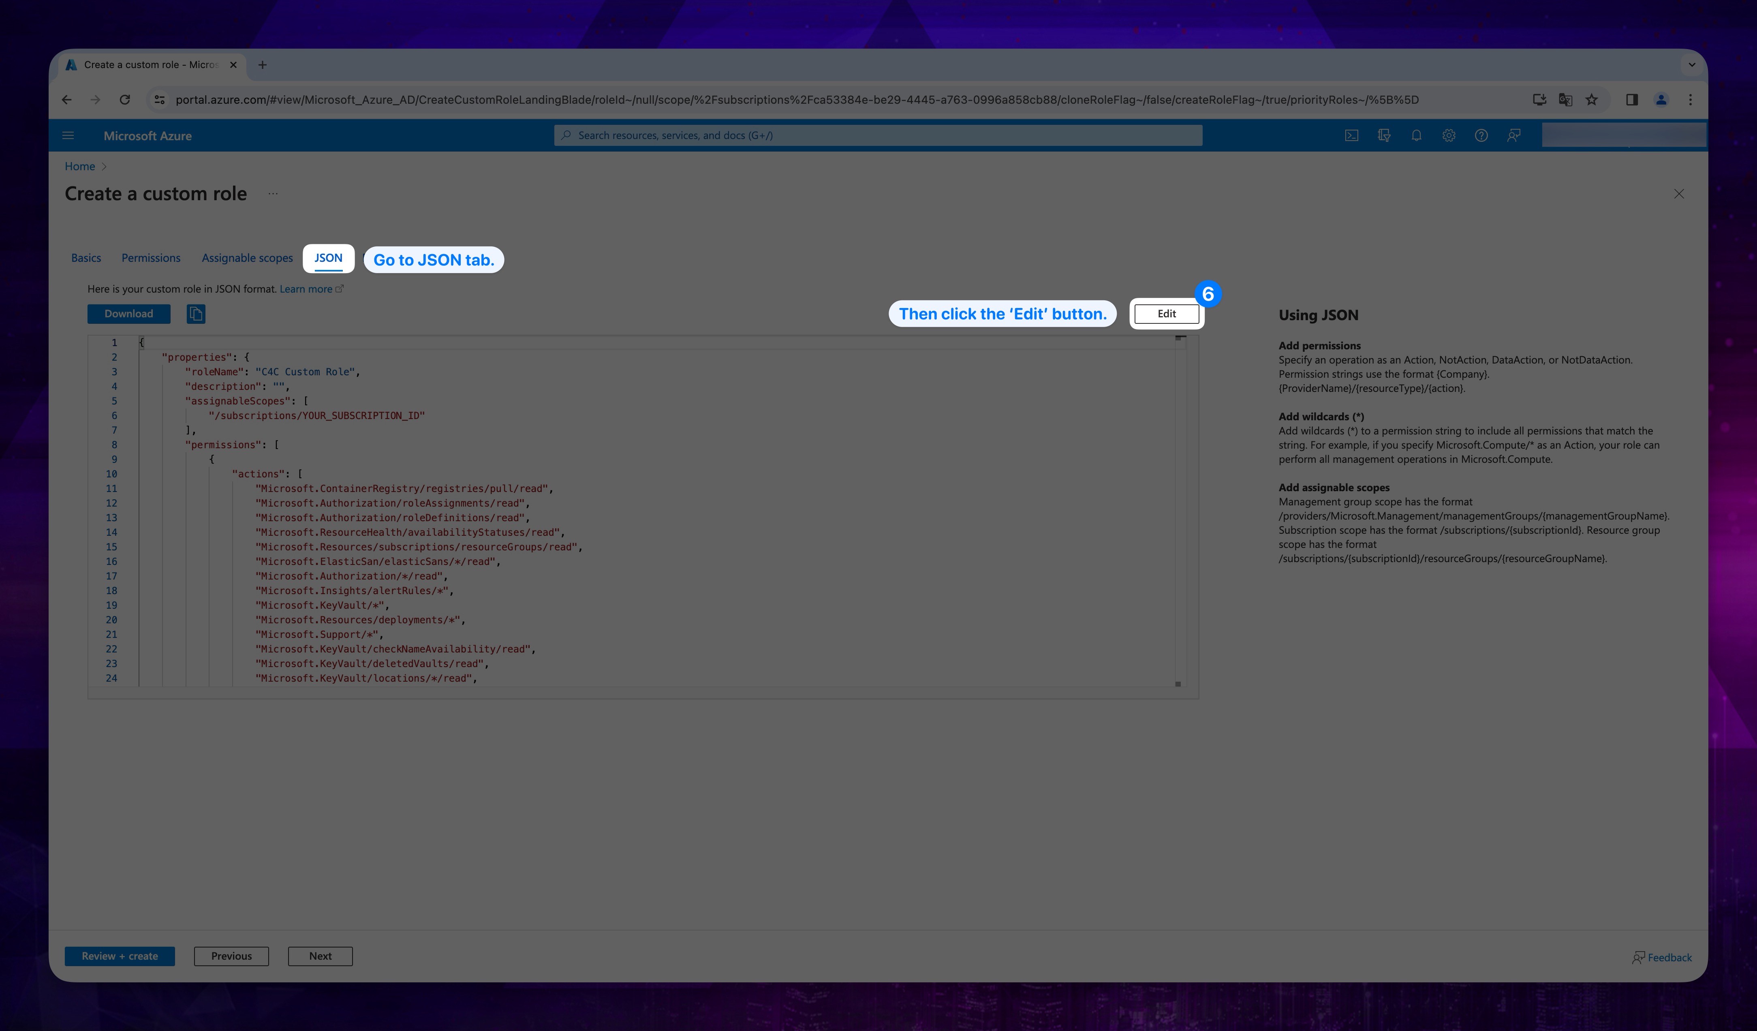Focus the Search resources search box
1757x1031 pixels.
(x=878, y=135)
